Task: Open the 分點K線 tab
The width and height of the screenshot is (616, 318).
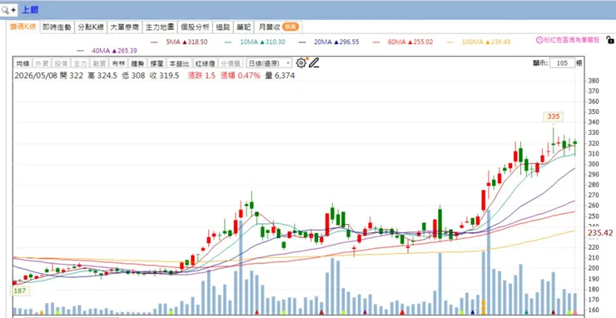Action: click(x=91, y=27)
